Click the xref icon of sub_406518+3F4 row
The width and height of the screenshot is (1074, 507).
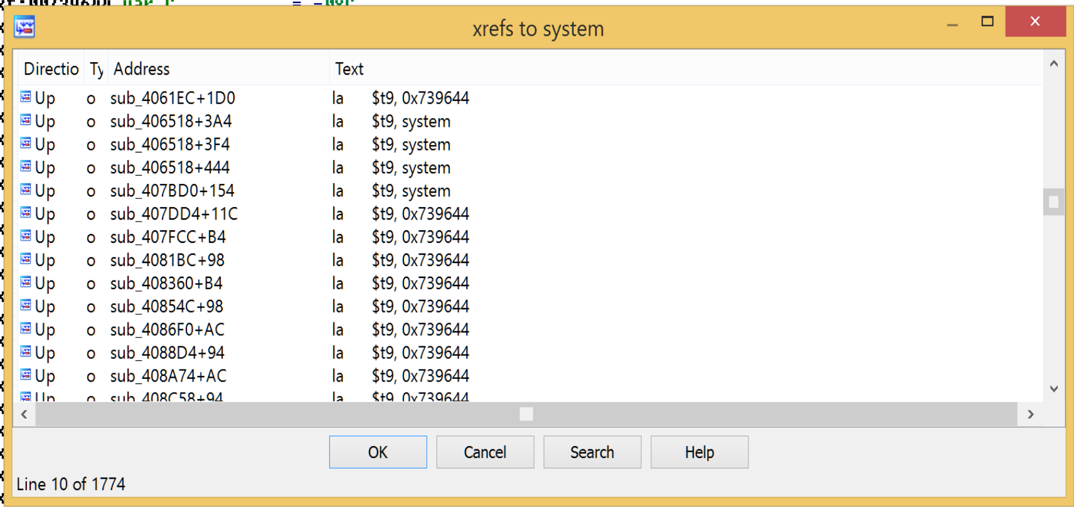point(26,143)
